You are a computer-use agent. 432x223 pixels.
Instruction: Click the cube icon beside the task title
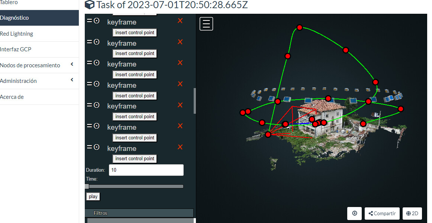pyautogui.click(x=89, y=5)
